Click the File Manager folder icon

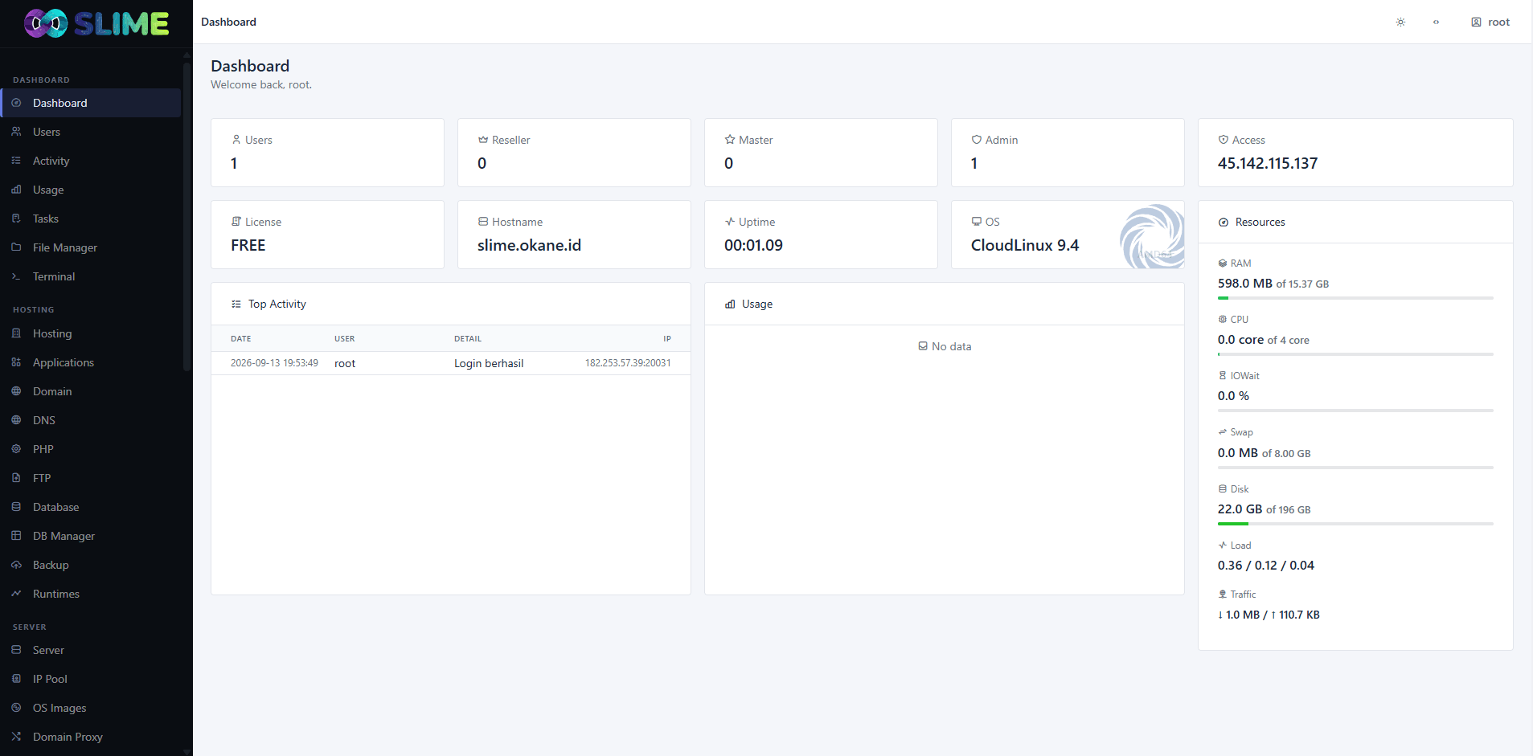click(16, 247)
